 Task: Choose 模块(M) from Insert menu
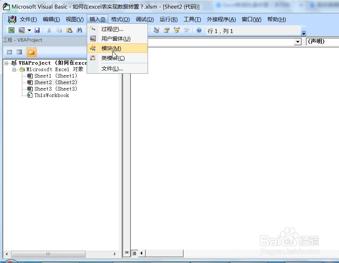coord(117,49)
